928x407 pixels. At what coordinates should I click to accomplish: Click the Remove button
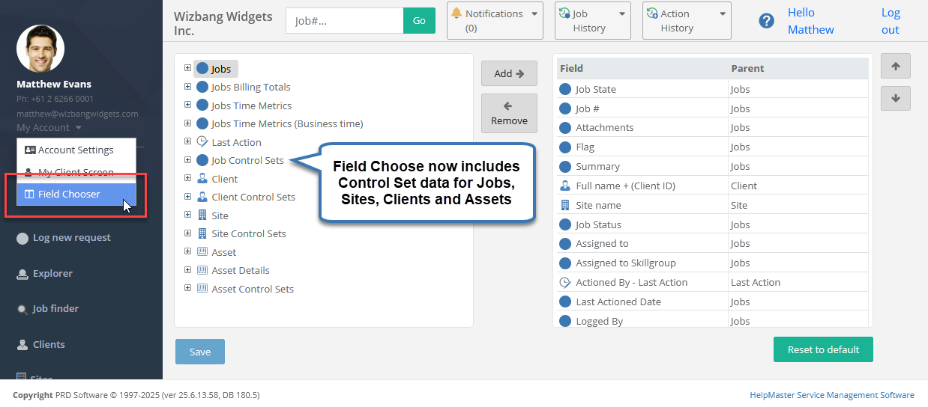pos(509,113)
